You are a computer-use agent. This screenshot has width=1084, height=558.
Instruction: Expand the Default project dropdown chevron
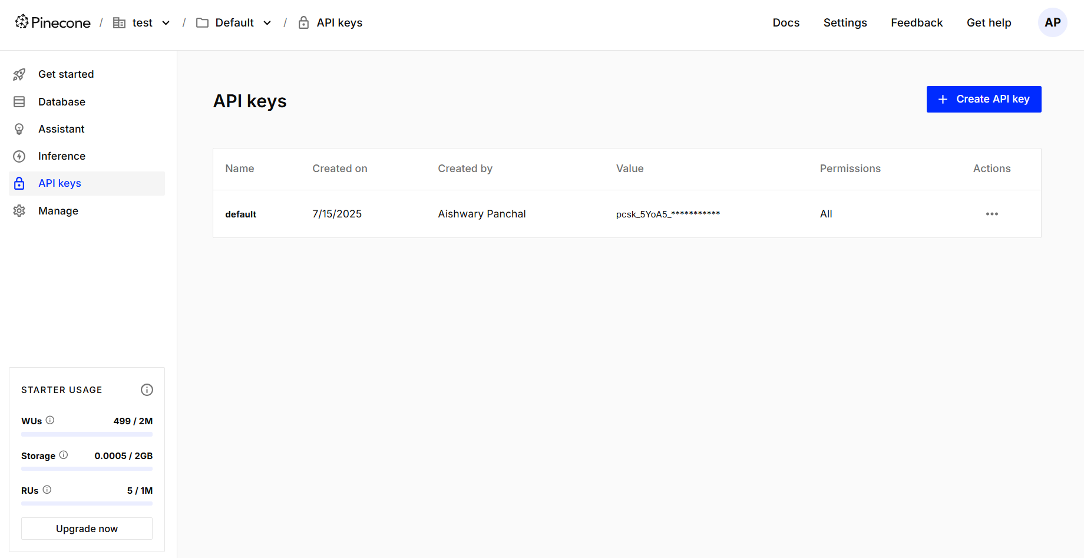[267, 23]
